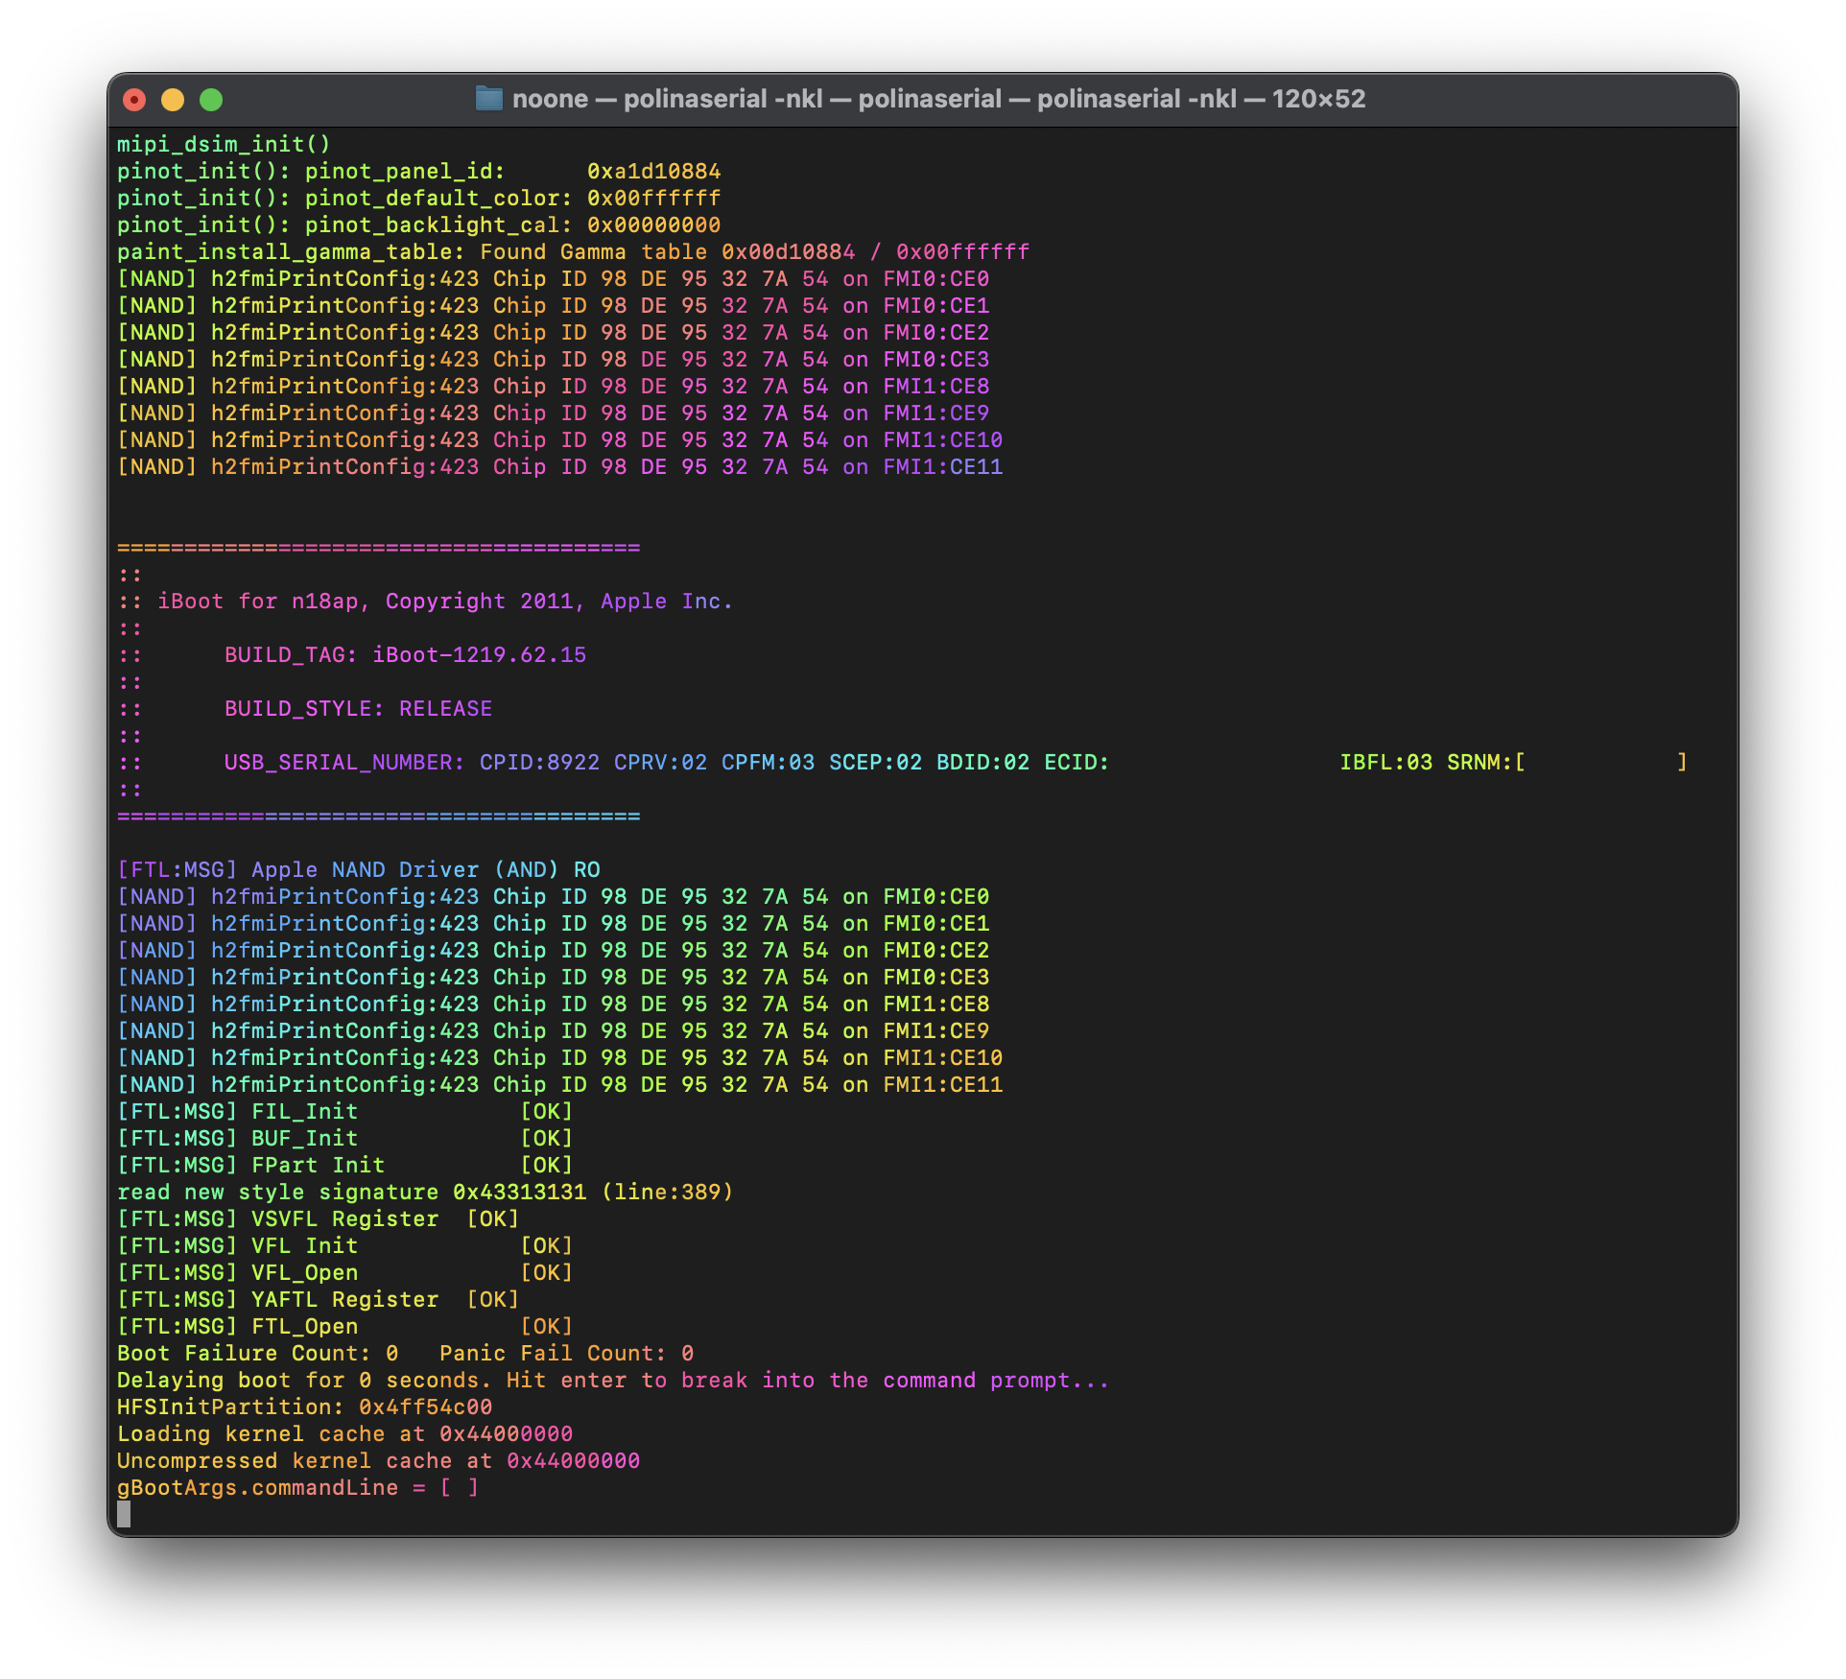Screen dimensions: 1846x1679
Task: Click the red close window button
Action: [x=134, y=100]
